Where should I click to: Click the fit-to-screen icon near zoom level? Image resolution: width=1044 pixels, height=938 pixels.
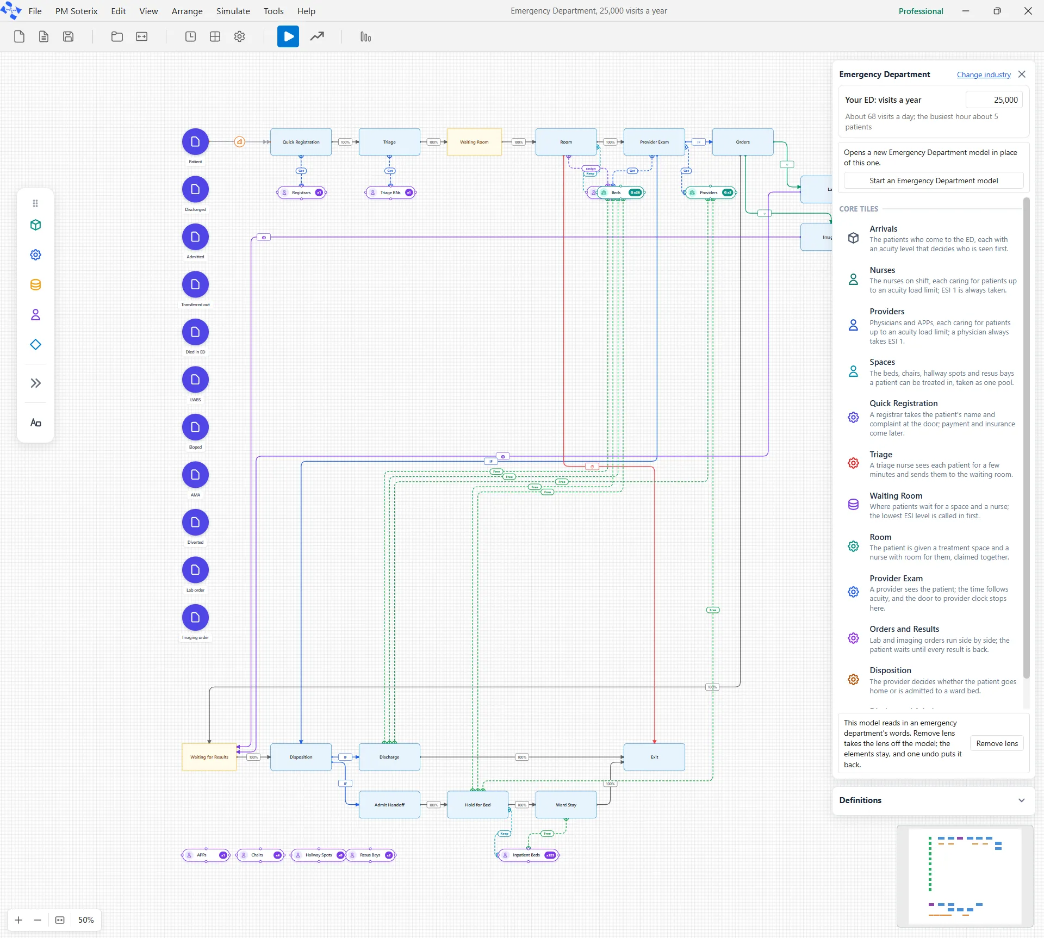[60, 920]
